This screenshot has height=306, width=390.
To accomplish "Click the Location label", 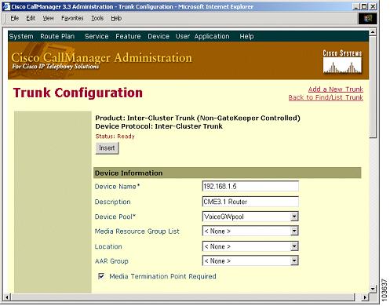I will coord(108,246).
